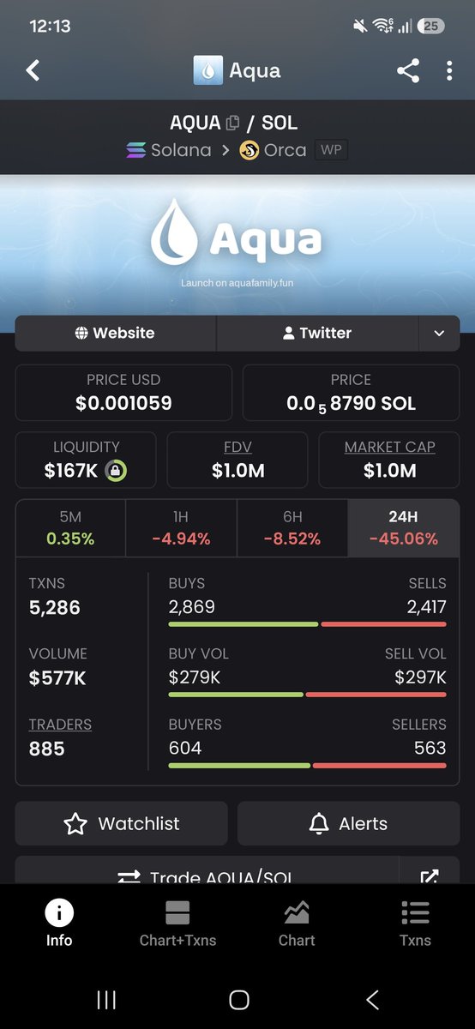Tap the WP whitepaper badge

point(331,150)
